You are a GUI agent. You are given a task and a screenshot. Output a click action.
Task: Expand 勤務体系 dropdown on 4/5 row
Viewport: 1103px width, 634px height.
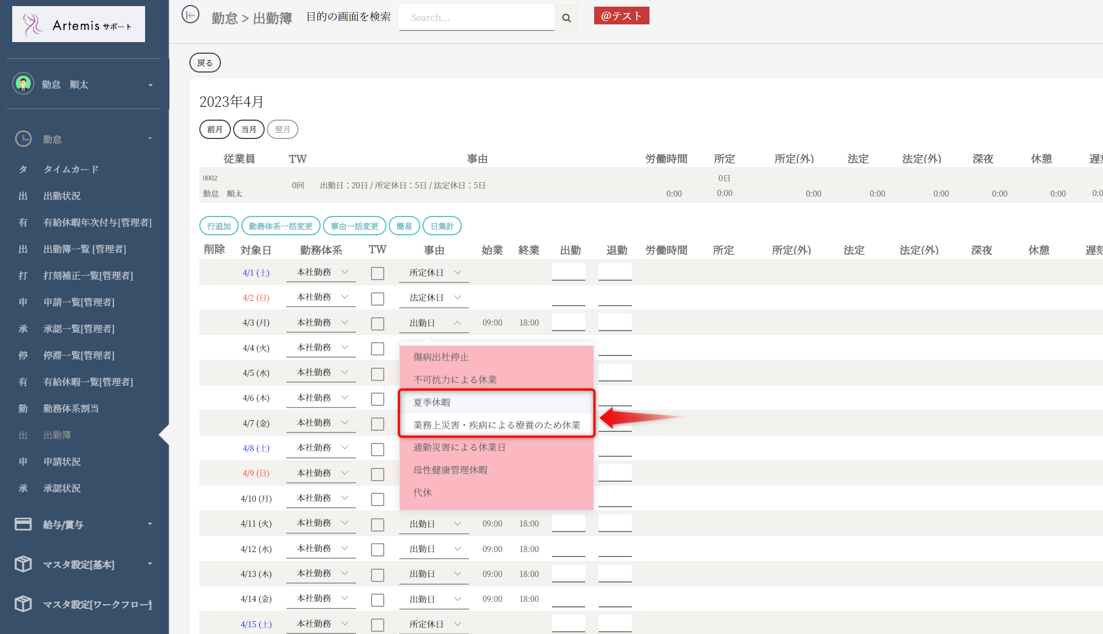[x=321, y=373]
